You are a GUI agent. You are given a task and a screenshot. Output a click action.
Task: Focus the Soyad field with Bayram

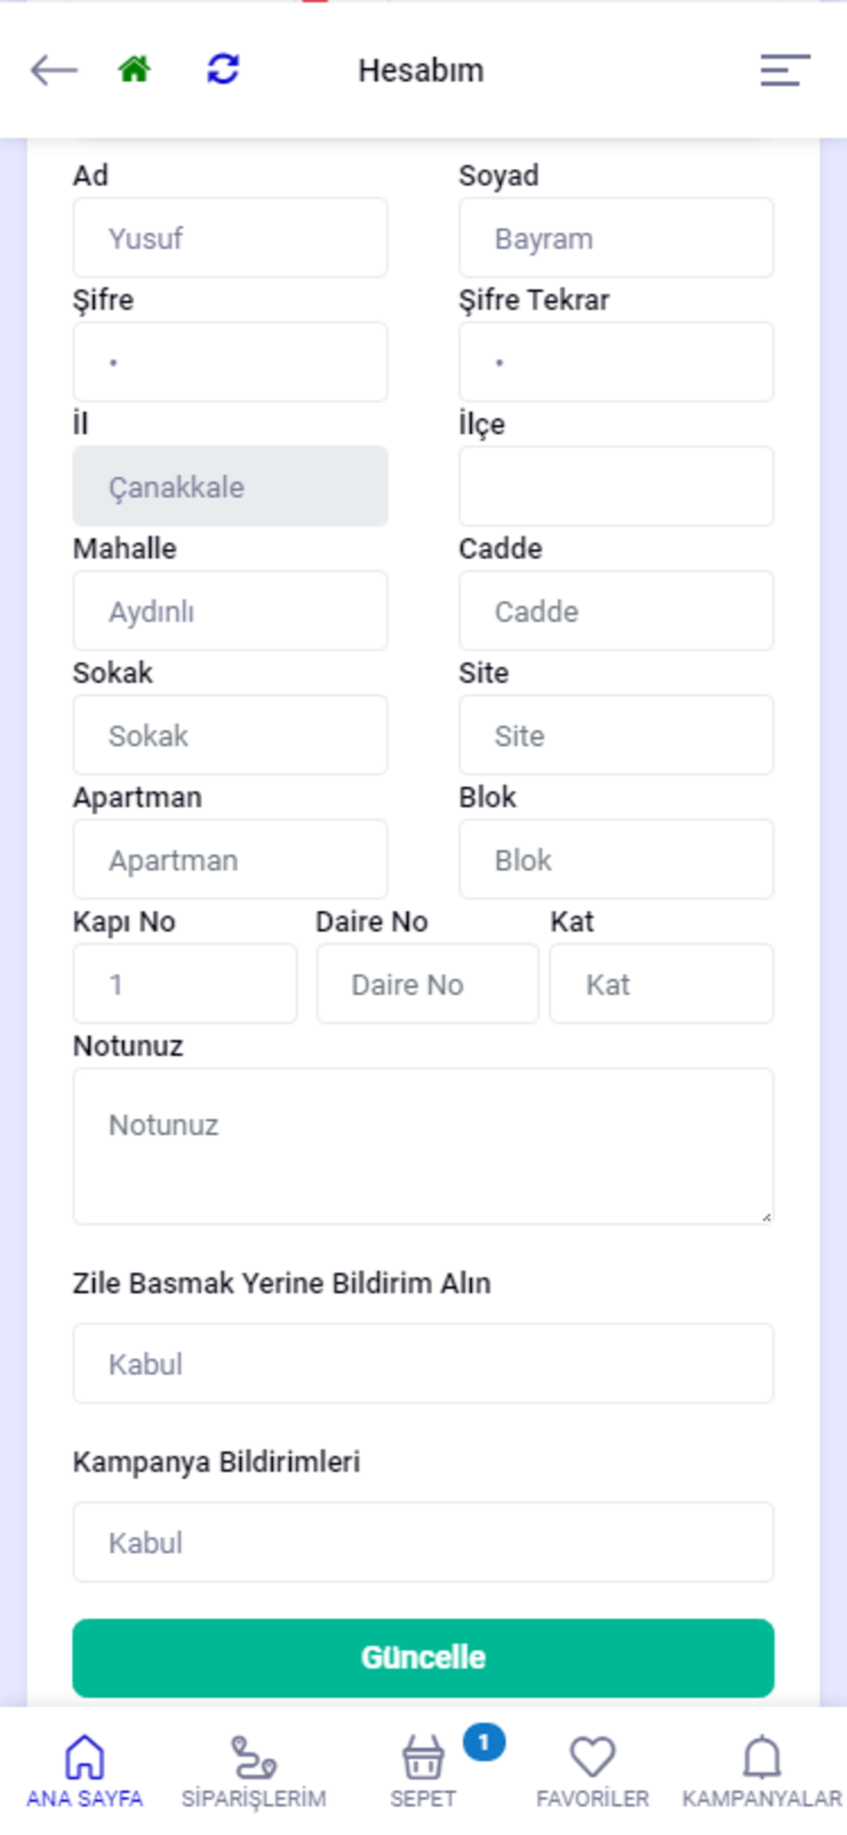(x=616, y=239)
